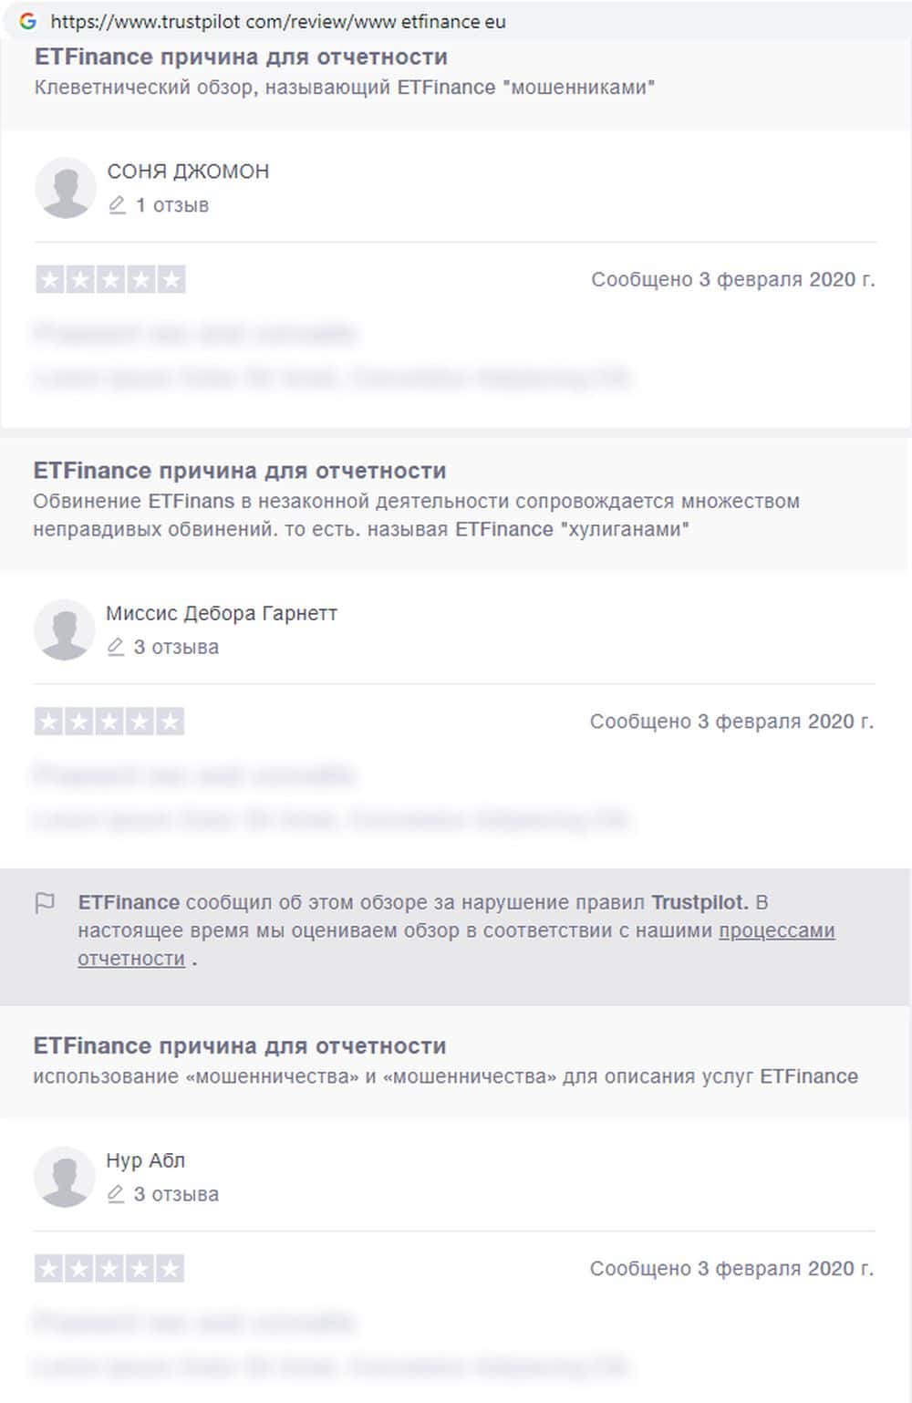Click star rating of Дебора Гарнетт's review

click(x=109, y=722)
